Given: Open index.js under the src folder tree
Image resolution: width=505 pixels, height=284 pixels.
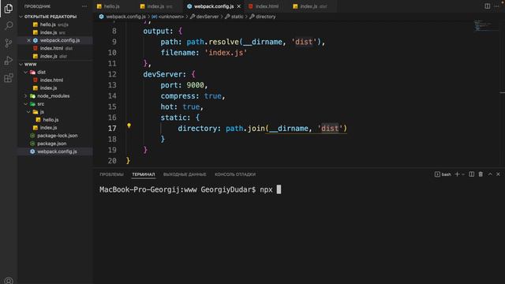Looking at the screenshot, I should tap(55, 128).
